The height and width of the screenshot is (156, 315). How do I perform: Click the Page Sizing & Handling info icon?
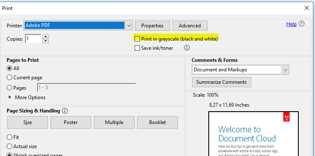tap(65, 111)
